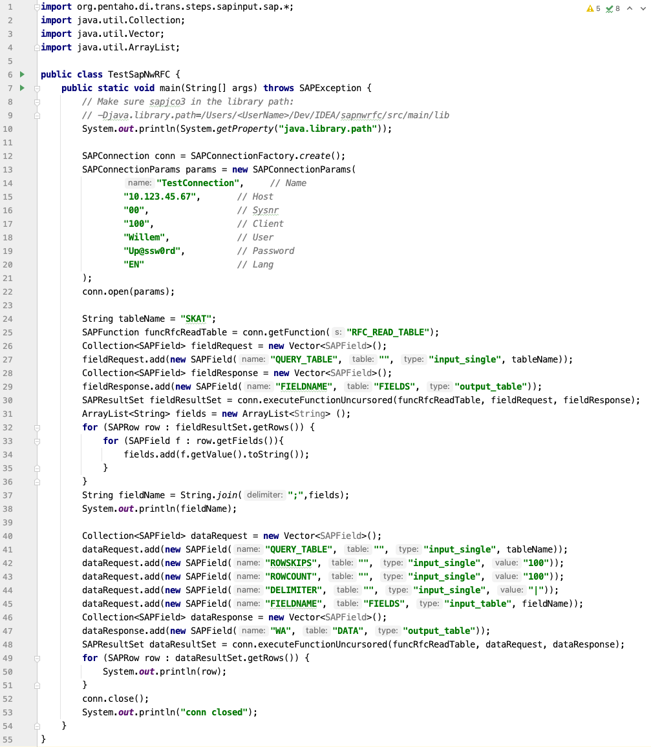This screenshot has height=747, width=651.
Task: Click the "10.123.45.67" host string
Action: [159, 196]
